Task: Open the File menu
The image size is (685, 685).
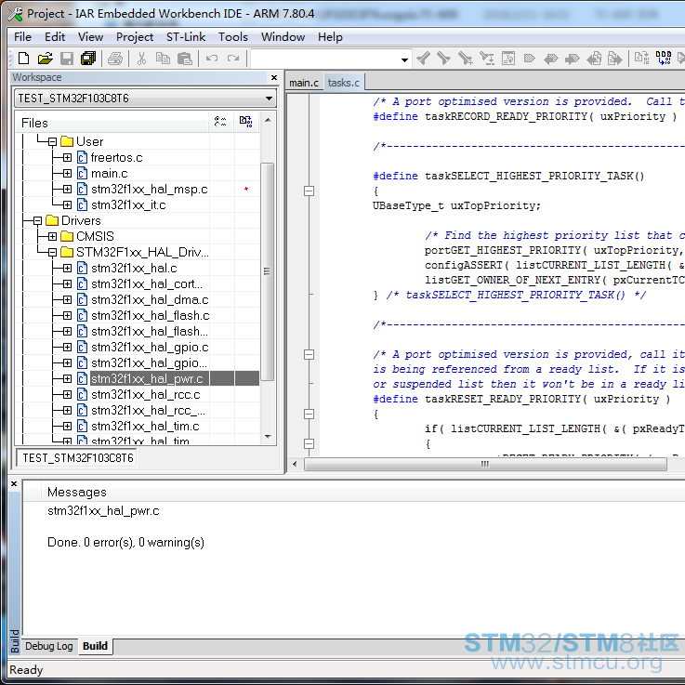Action: click(x=22, y=36)
